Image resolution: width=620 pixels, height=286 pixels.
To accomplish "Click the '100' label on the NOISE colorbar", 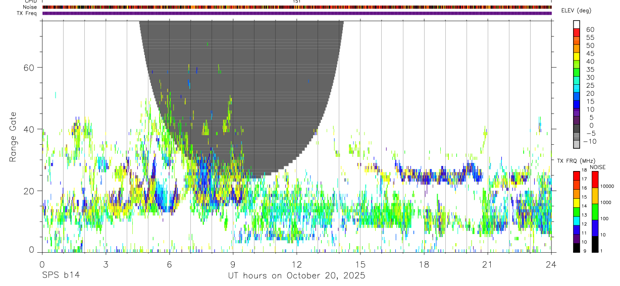I will point(605,218).
